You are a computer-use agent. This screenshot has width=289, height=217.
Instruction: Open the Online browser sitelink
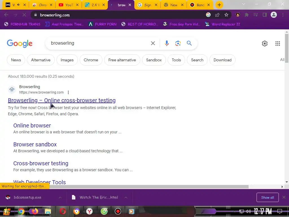(x=32, y=125)
